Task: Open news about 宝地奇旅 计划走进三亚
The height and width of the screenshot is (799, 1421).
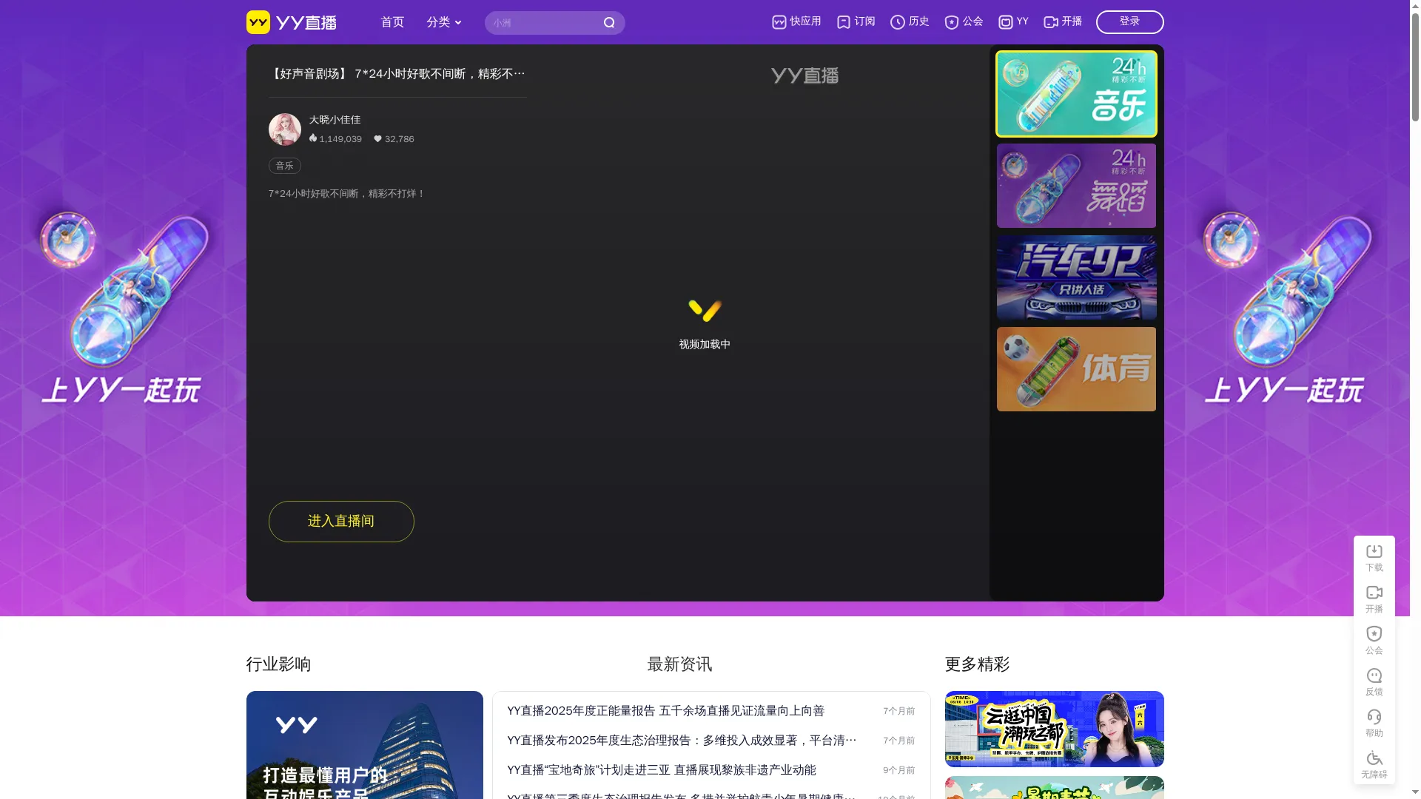Action: [x=661, y=770]
